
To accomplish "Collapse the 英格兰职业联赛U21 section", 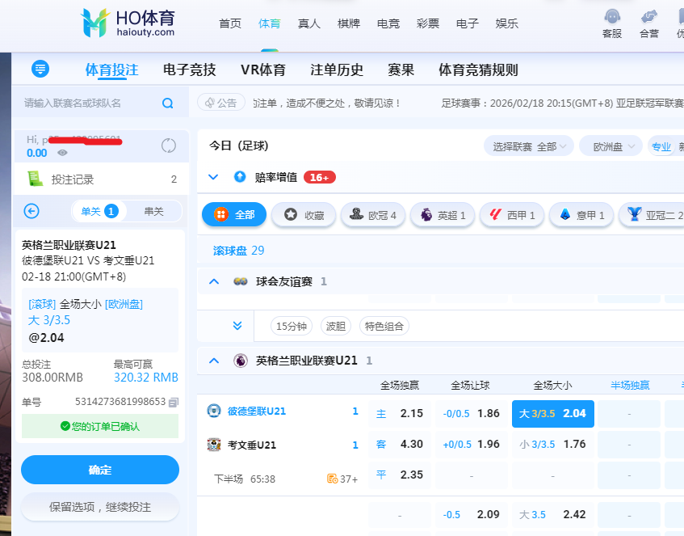I will tap(214, 361).
